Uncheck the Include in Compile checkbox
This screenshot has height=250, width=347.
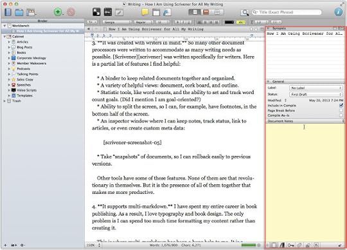coord(341,106)
